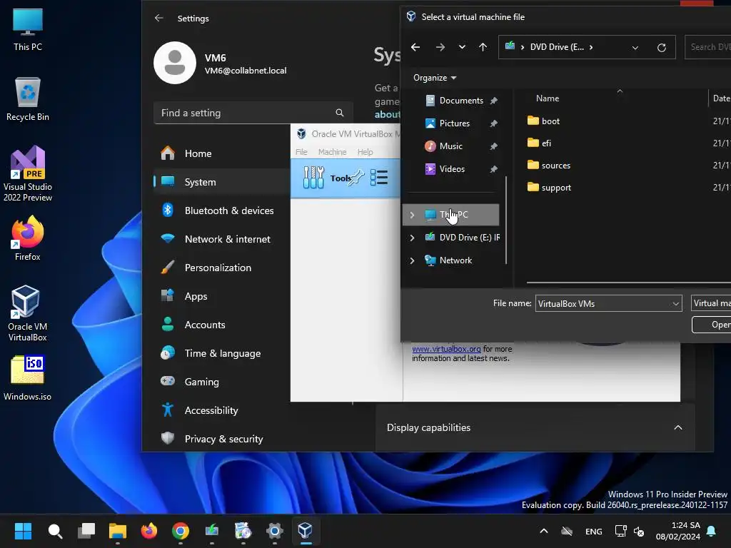
Task: Select Pictures in quick access
Action: [455, 123]
